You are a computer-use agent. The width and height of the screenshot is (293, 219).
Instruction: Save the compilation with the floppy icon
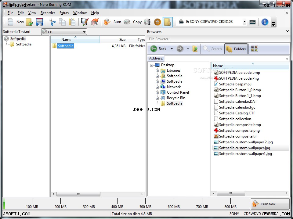[x=40, y=22]
